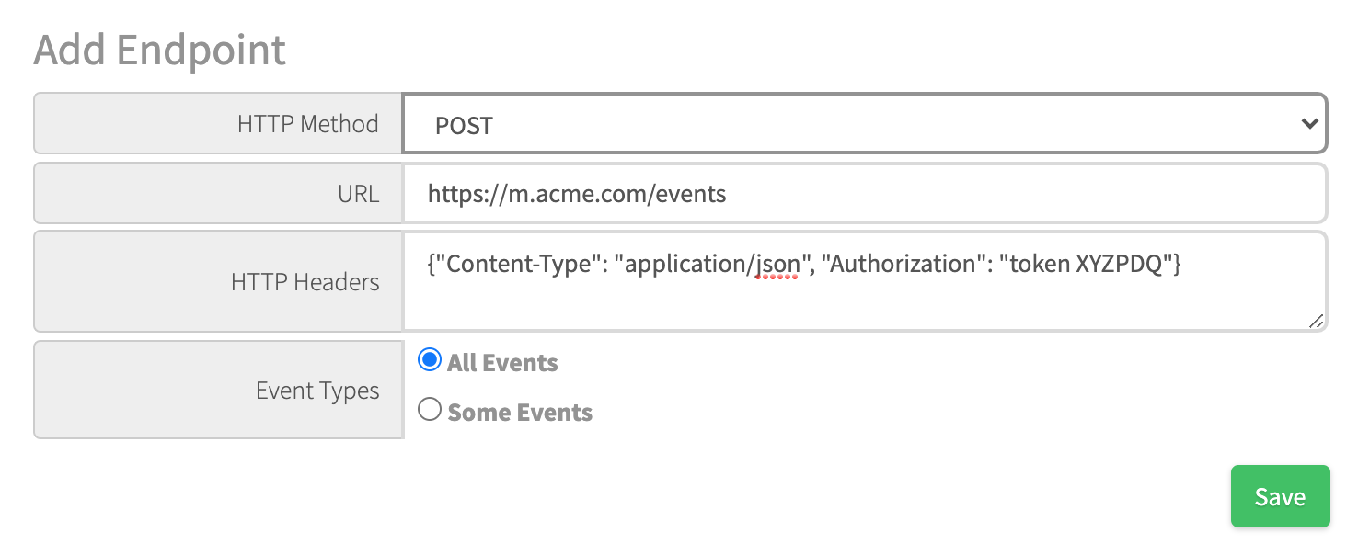
Task: Click the HTTP Method label
Action: coord(308,124)
